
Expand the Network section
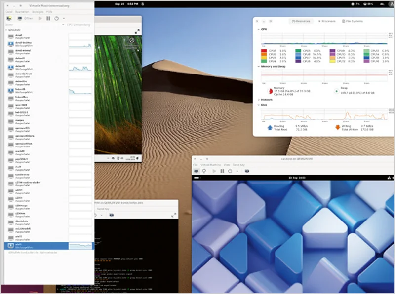click(258, 100)
